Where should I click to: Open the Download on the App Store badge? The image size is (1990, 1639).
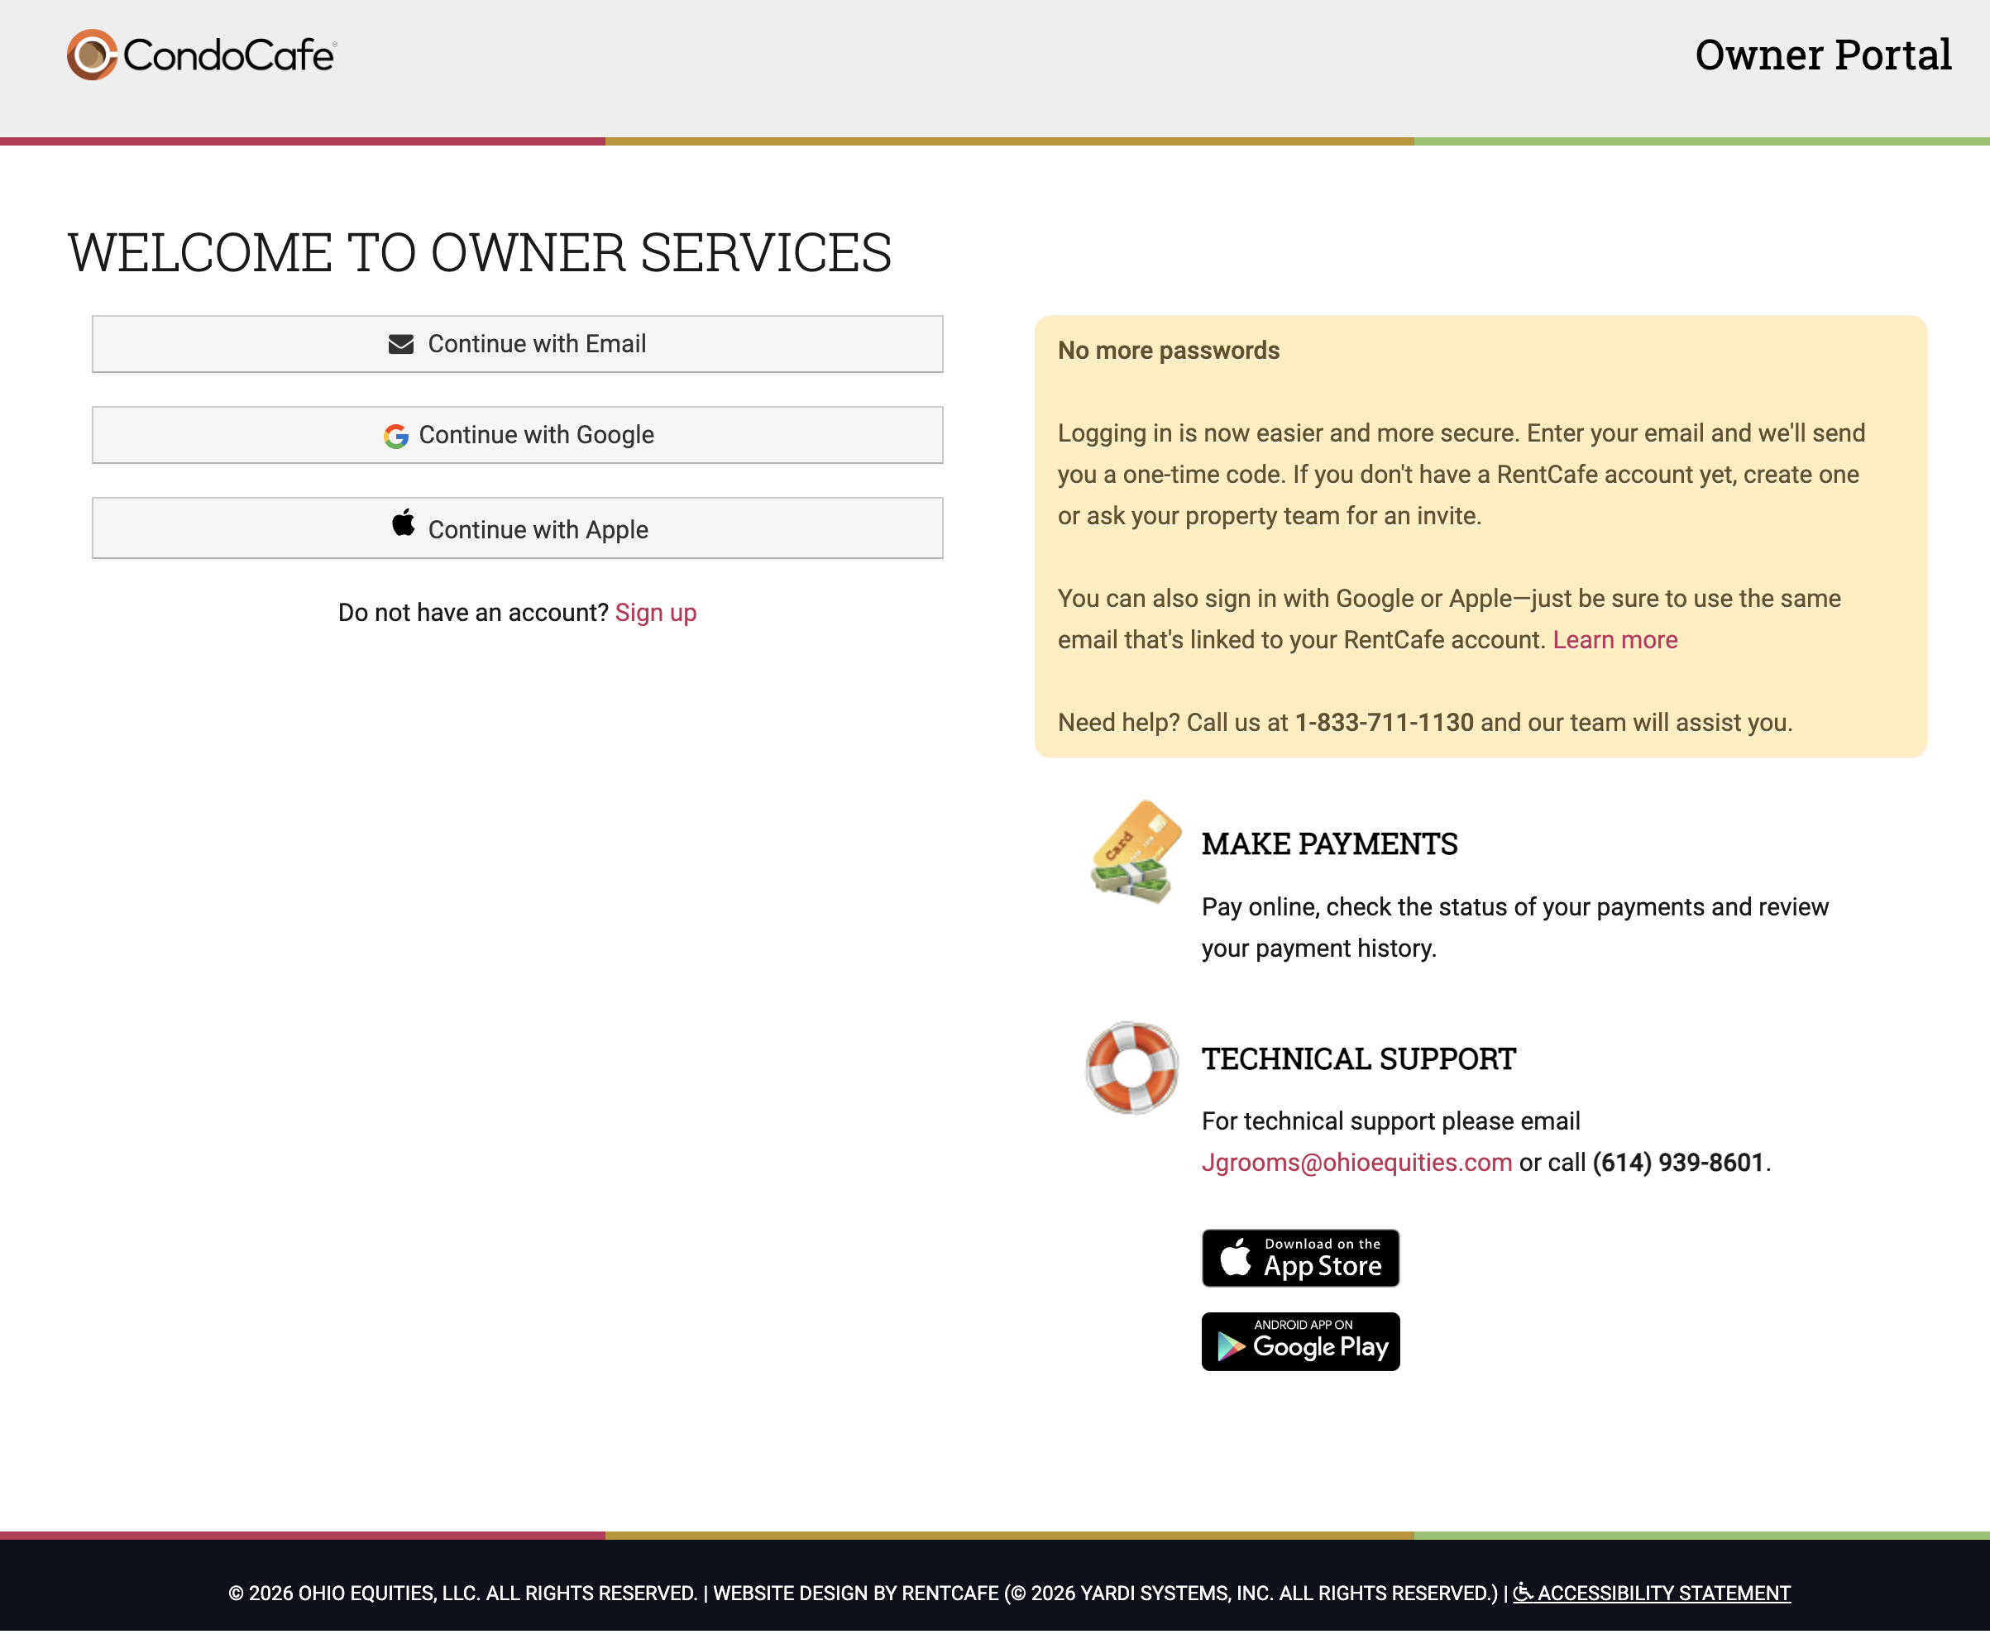1299,1258
